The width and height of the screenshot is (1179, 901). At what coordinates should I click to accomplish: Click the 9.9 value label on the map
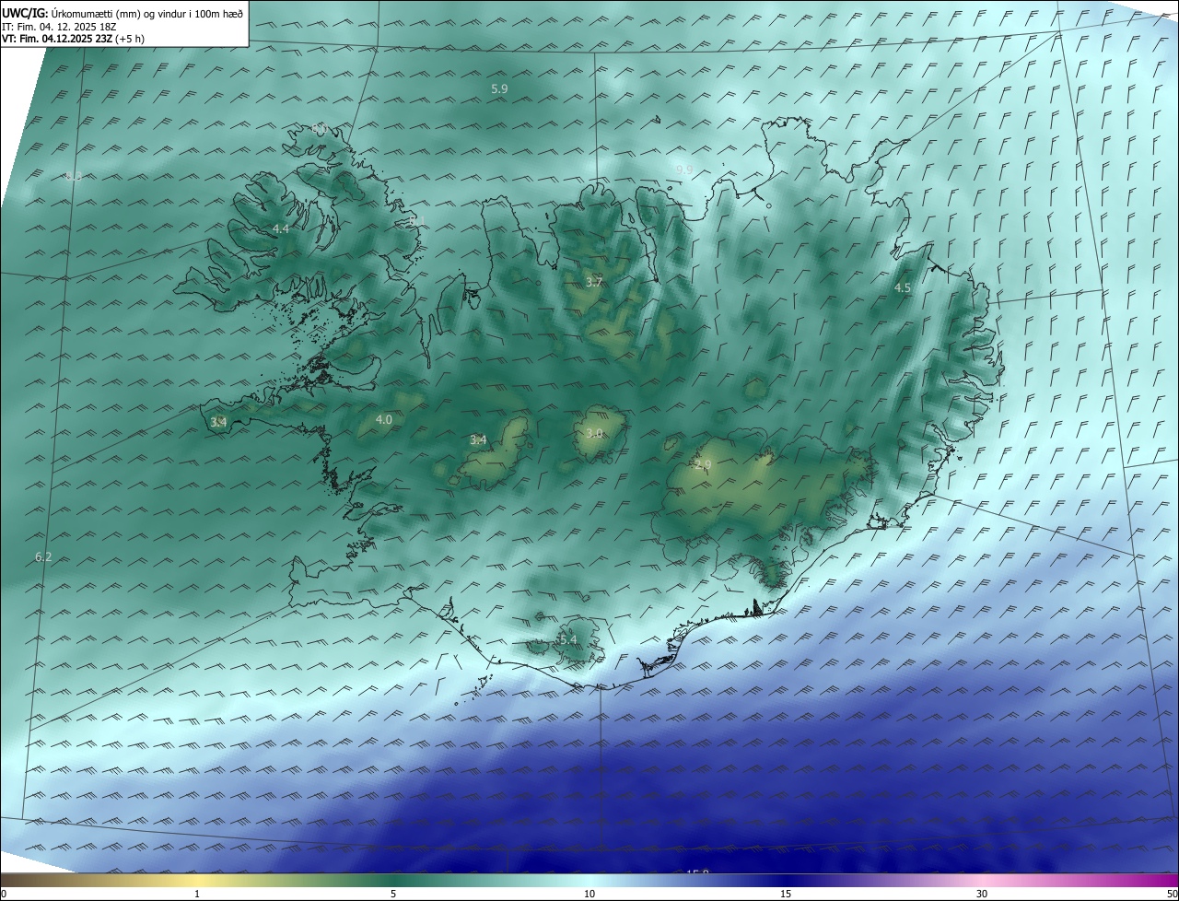point(683,170)
